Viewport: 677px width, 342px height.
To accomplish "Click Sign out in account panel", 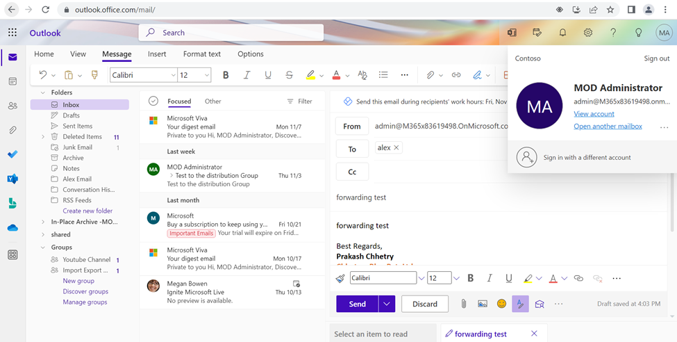I will pos(656,58).
